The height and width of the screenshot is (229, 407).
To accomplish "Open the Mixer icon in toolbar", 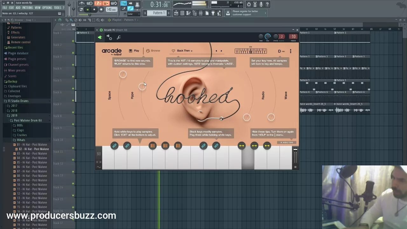I will coord(201,13).
